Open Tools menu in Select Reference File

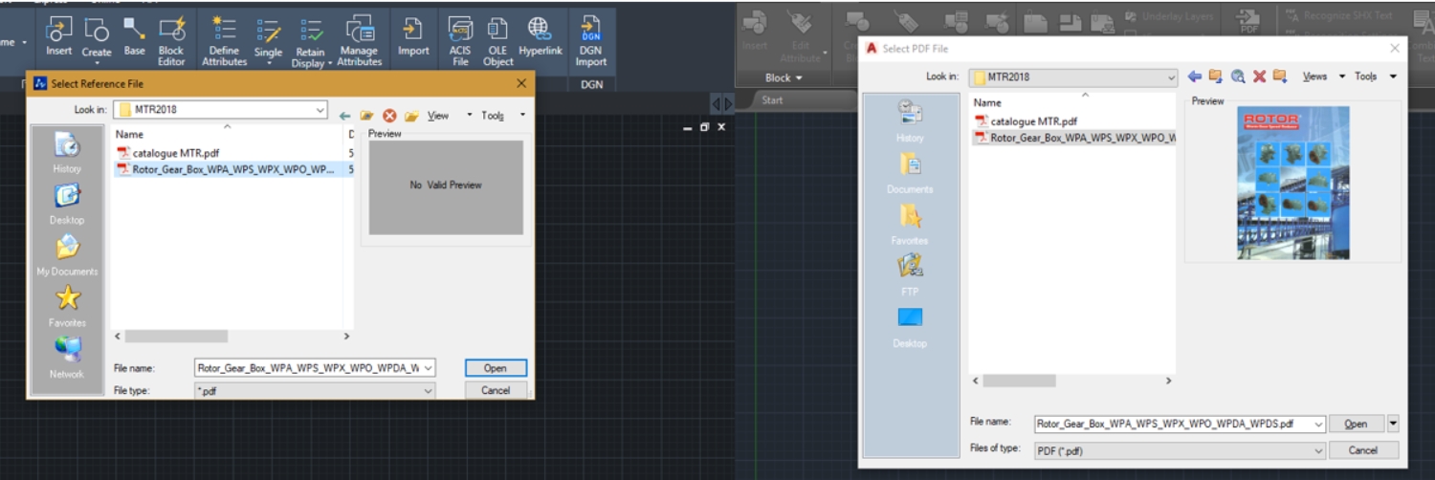coord(493,116)
